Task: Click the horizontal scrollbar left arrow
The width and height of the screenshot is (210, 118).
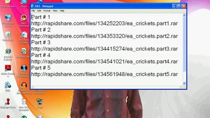Action: 33,87
